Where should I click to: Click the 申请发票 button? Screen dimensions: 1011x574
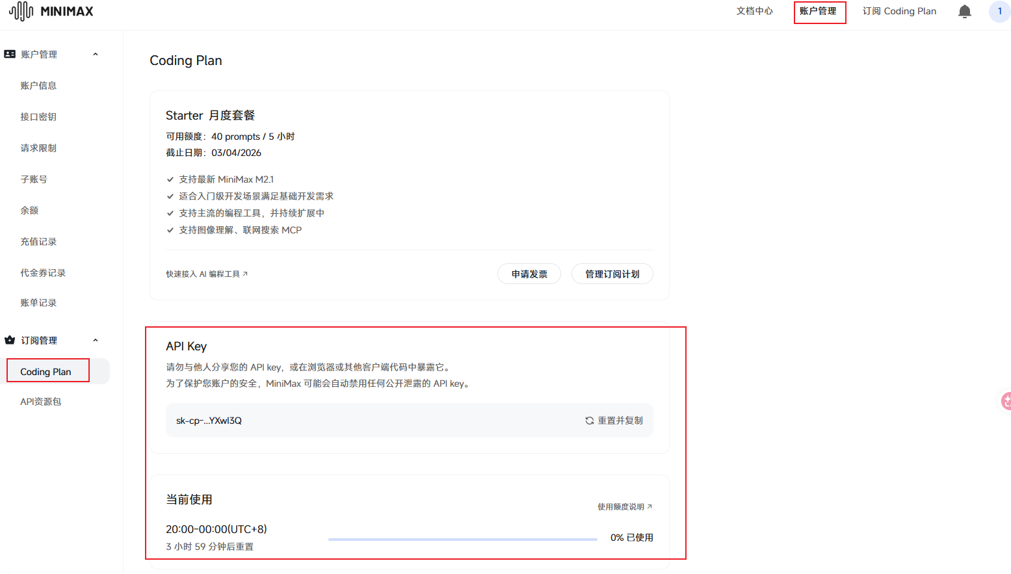coord(529,274)
